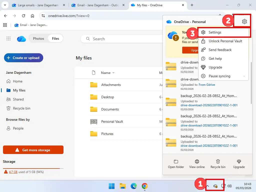The width and height of the screenshot is (256, 192).
Task: Switch to the Photos view
Action: (38, 38)
